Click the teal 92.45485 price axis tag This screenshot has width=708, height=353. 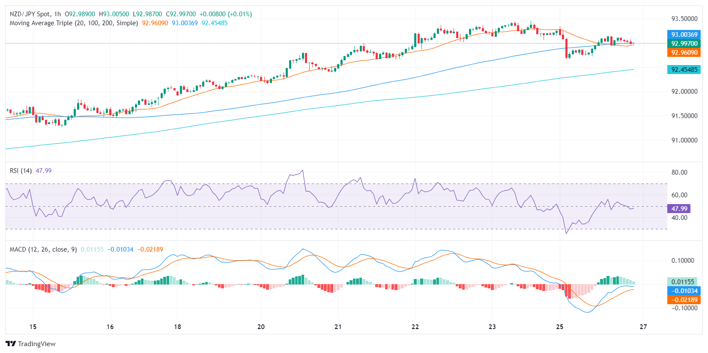(x=684, y=69)
